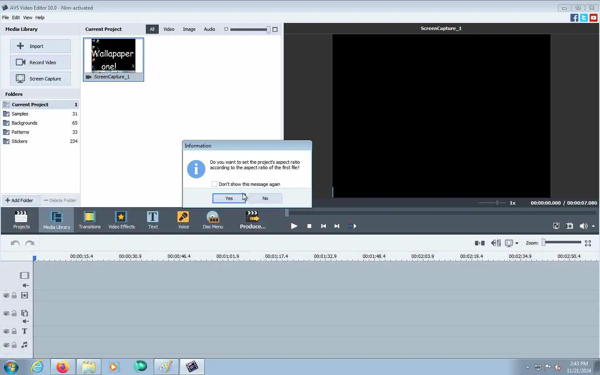This screenshot has width=600, height=375.
Task: Adjust the playback speed slider
Action: coord(497,203)
